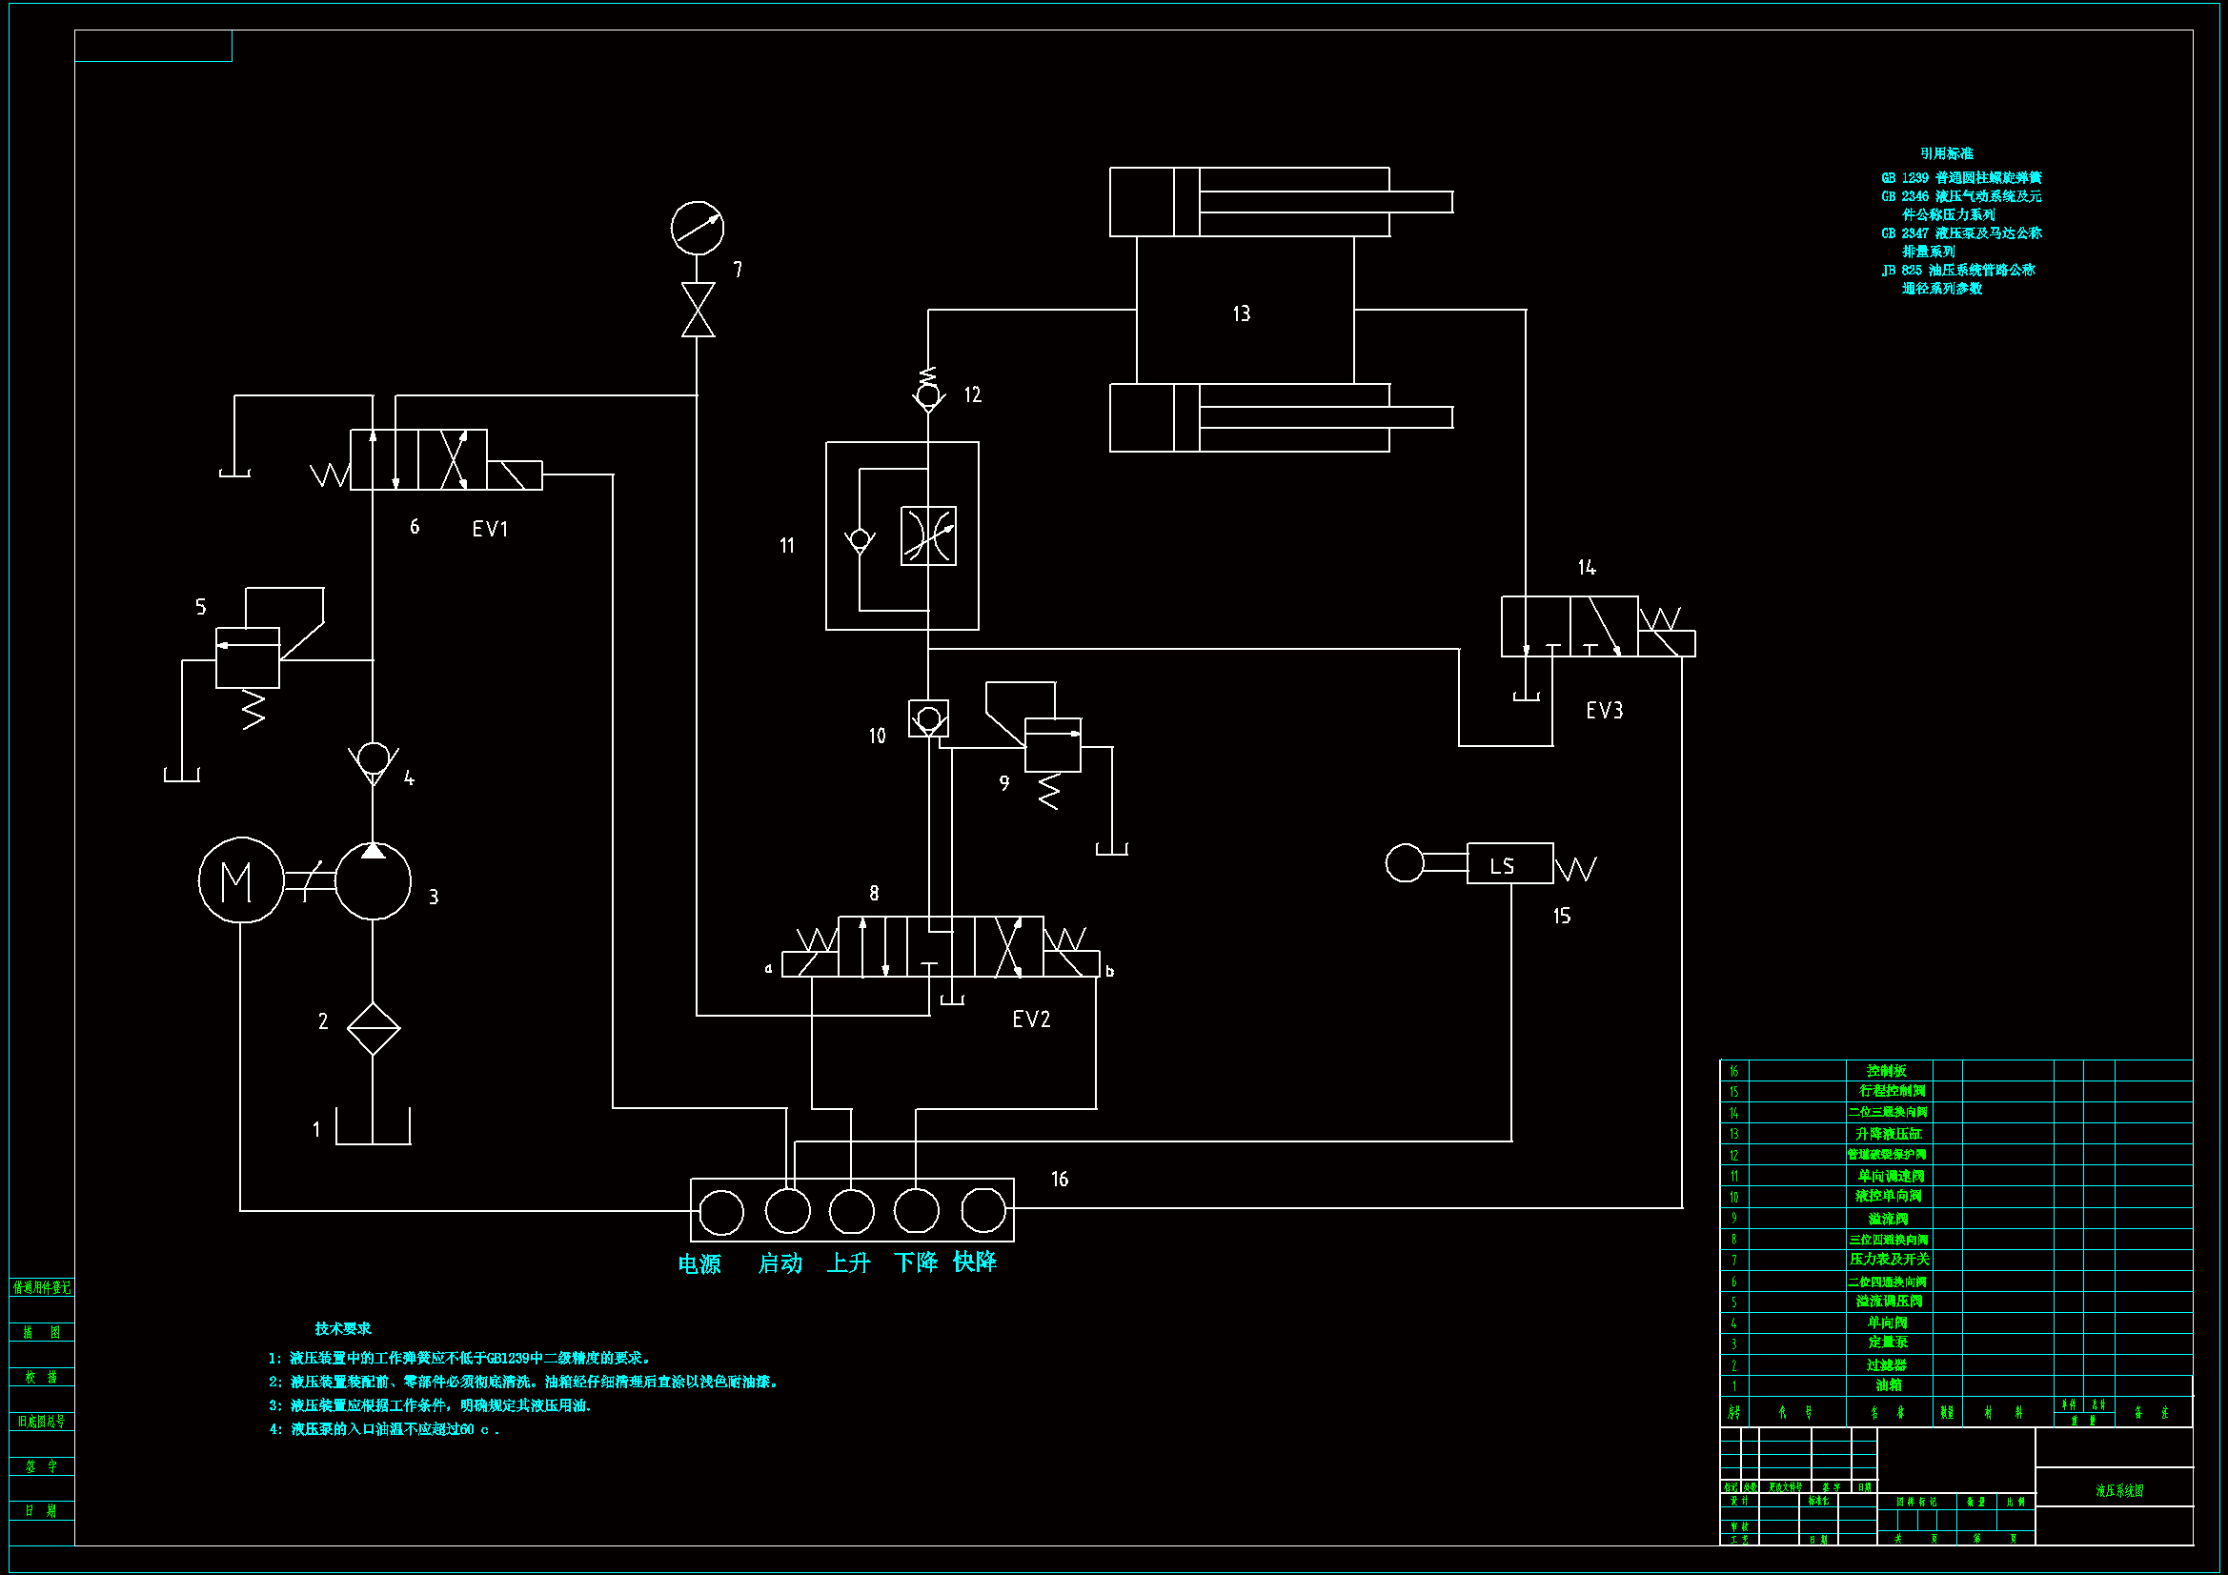Image resolution: width=2228 pixels, height=1575 pixels.
Task: Click the oil tank symbol numbered 1
Action: pyautogui.click(x=374, y=1127)
